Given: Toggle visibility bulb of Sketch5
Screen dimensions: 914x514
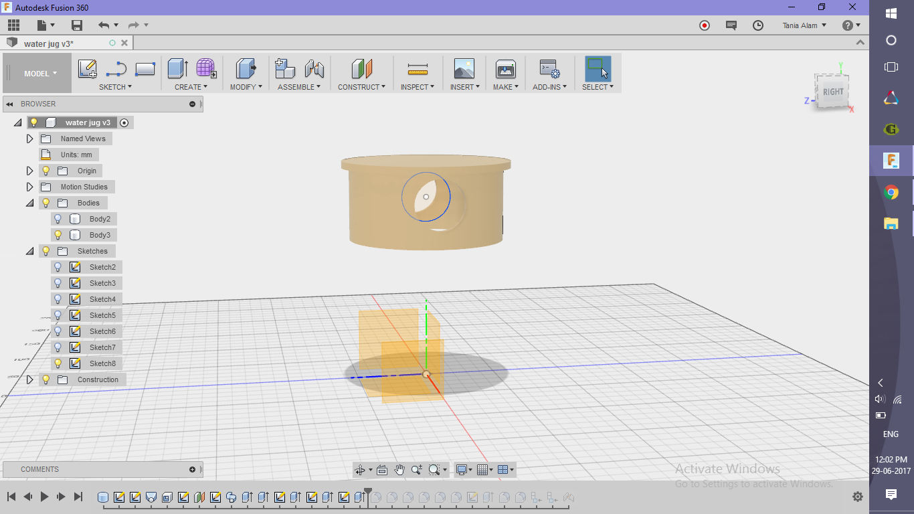Looking at the screenshot, I should point(58,315).
